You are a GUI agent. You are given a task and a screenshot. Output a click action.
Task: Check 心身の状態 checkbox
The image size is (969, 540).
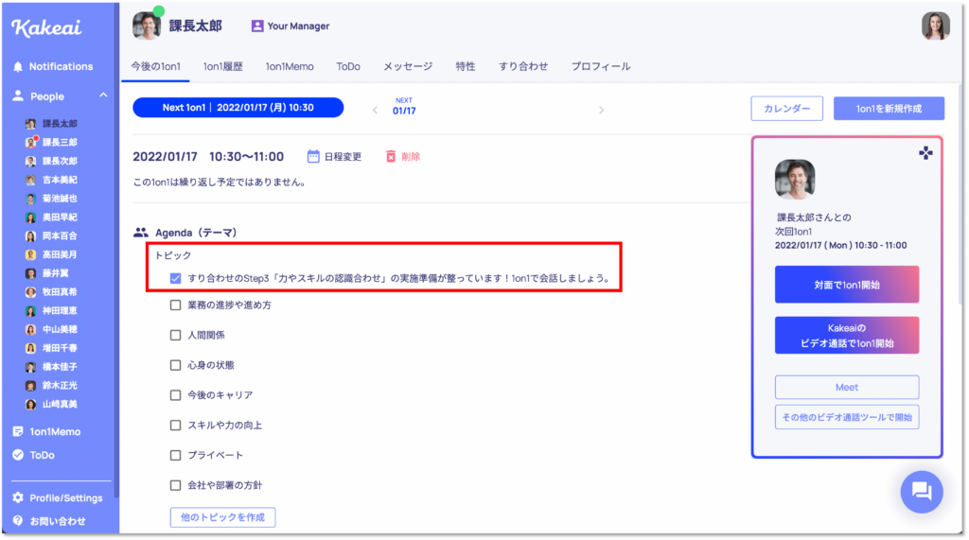click(x=175, y=365)
